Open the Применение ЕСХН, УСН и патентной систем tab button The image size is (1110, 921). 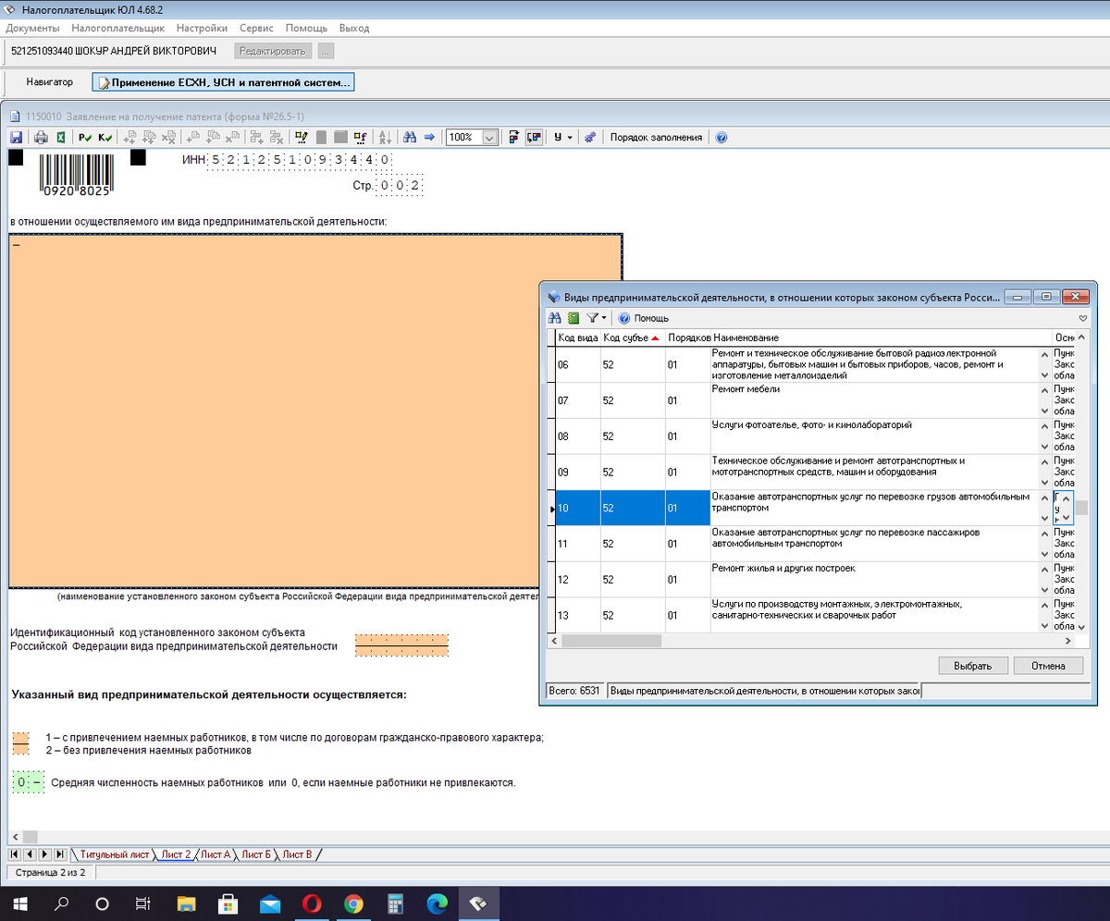pos(223,82)
